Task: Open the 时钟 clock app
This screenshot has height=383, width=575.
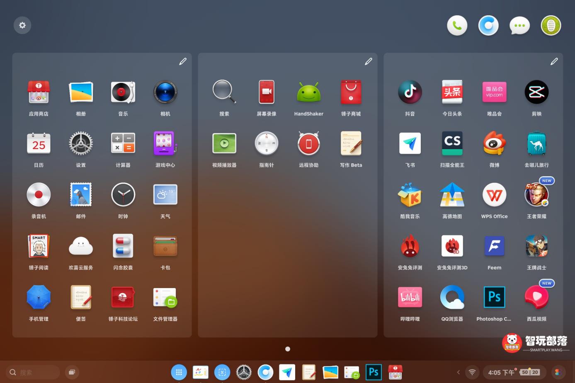Action: click(x=123, y=195)
